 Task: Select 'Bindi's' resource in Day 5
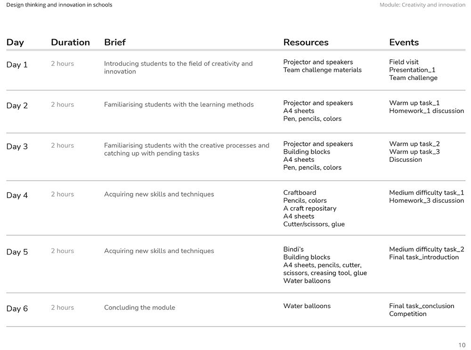coord(293,249)
